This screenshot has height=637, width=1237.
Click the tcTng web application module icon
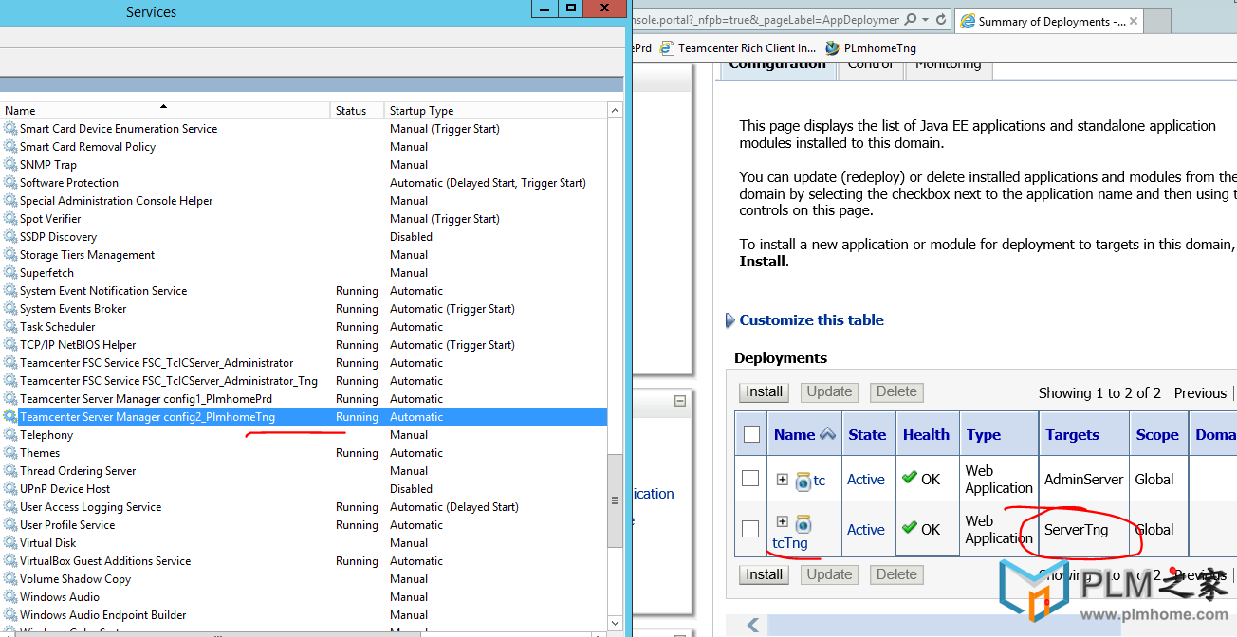coord(803,523)
